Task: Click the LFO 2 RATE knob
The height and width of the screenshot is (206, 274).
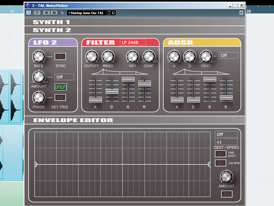Action: (39, 57)
